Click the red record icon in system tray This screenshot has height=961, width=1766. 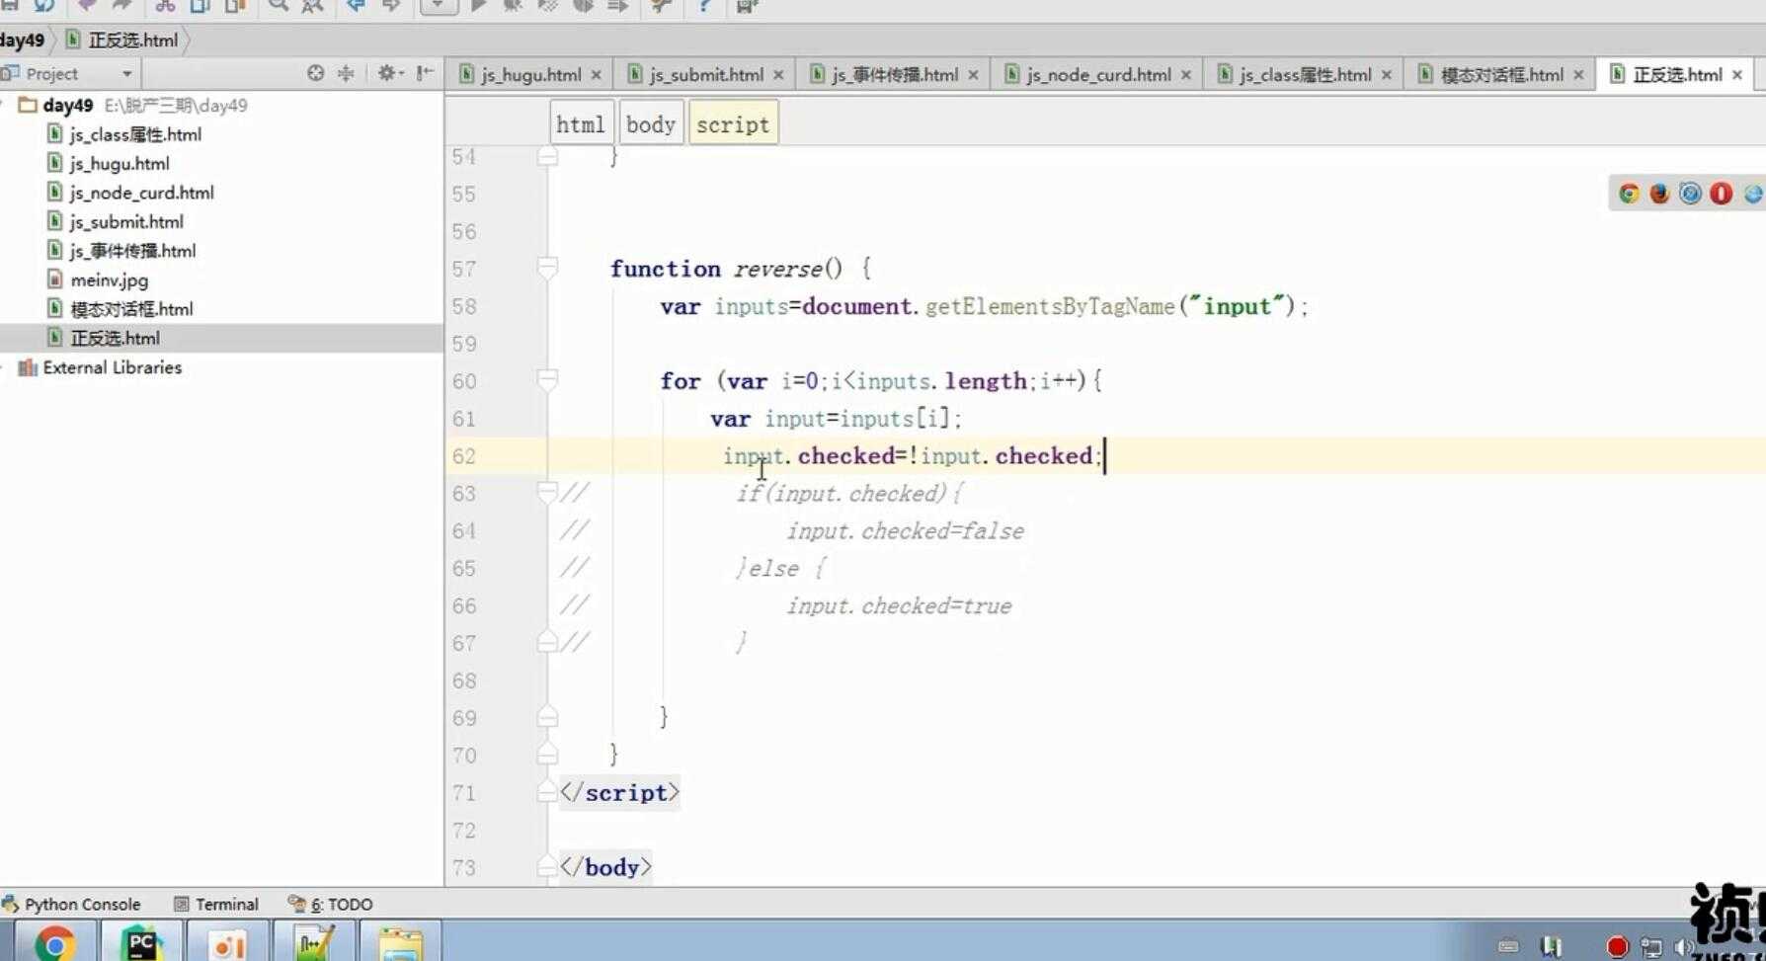(x=1617, y=947)
